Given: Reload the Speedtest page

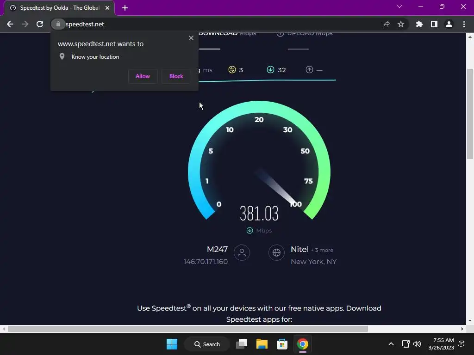Looking at the screenshot, I should click(x=40, y=24).
